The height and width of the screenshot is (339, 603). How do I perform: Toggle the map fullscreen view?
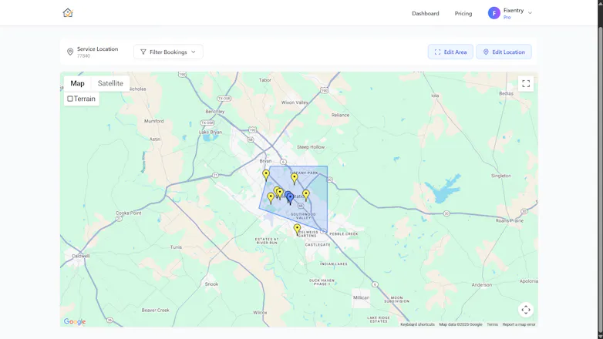tap(526, 83)
